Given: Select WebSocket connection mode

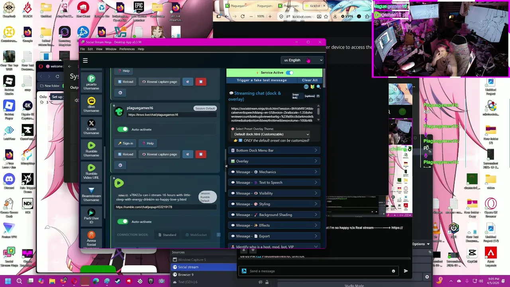Looking at the screenshot, I should [x=196, y=235].
